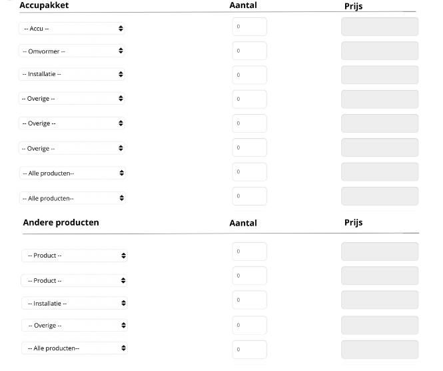Expand the first Alle producten dropdown in Accupakket
Screen dimensions: 443x371
tap(72, 173)
